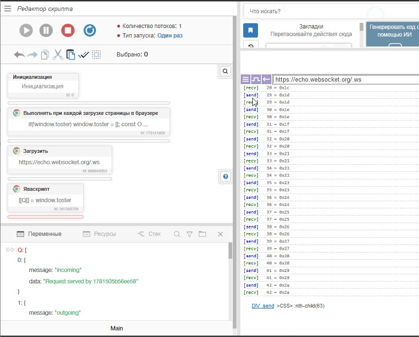
Task: Click the filter funnel icon in variables panel
Action: coord(190,234)
